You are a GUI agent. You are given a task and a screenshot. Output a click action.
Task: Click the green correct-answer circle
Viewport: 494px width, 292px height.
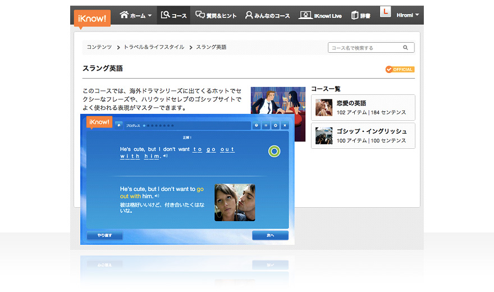point(274,151)
